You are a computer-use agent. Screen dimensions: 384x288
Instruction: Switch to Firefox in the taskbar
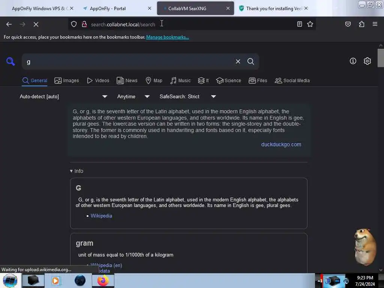pos(103,280)
